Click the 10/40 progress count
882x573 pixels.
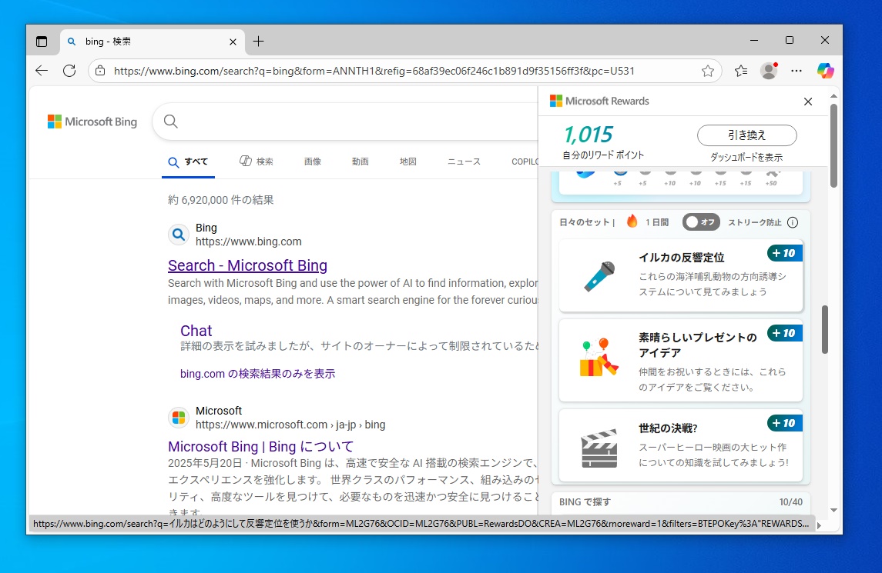[x=791, y=501]
